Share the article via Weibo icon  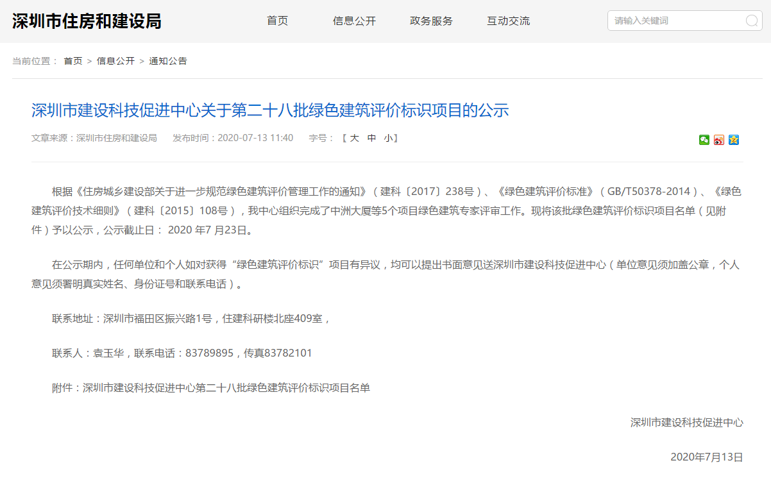click(x=719, y=140)
